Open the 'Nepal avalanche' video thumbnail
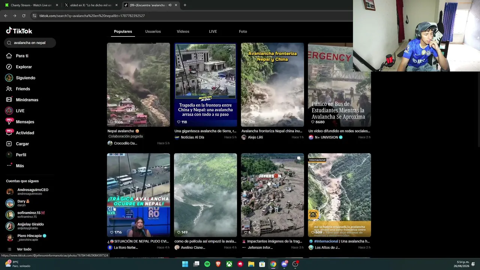The height and width of the screenshot is (270, 480). 138,85
